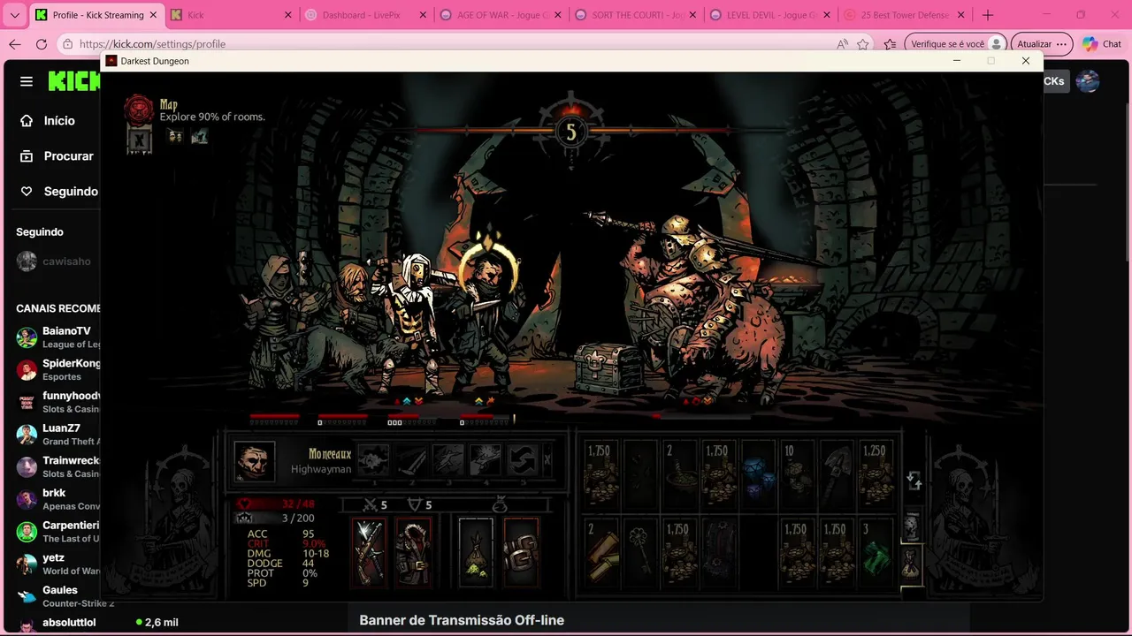This screenshot has height=636, width=1132.
Task: Click the red quest seal icon near Map
Action: point(139,110)
